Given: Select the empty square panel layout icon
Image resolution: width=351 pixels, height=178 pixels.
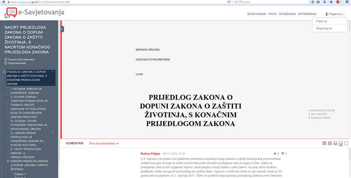Looking at the screenshot, I should click(346, 143).
